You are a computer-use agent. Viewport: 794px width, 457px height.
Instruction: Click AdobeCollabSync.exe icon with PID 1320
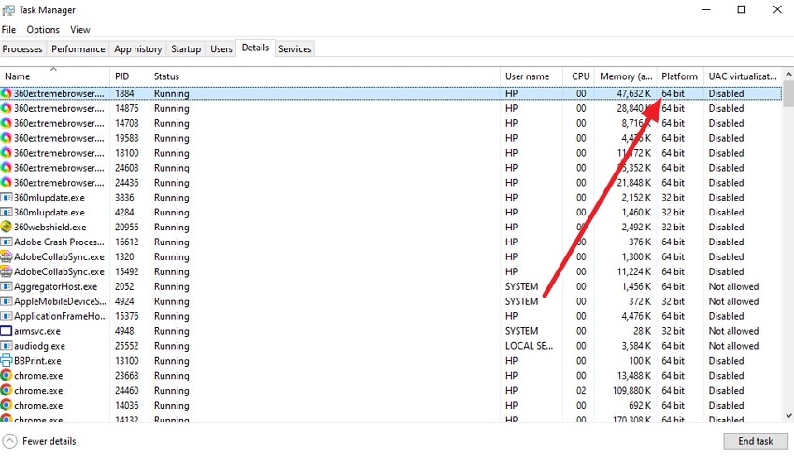pos(7,256)
